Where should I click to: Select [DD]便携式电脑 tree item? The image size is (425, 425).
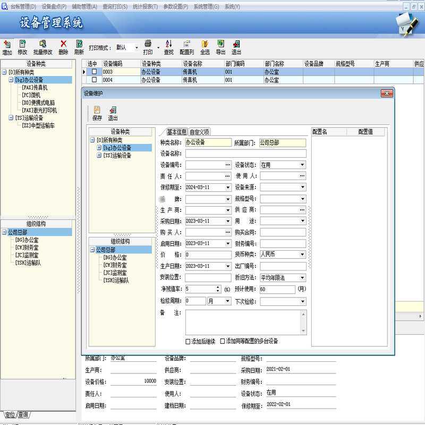pos(38,103)
